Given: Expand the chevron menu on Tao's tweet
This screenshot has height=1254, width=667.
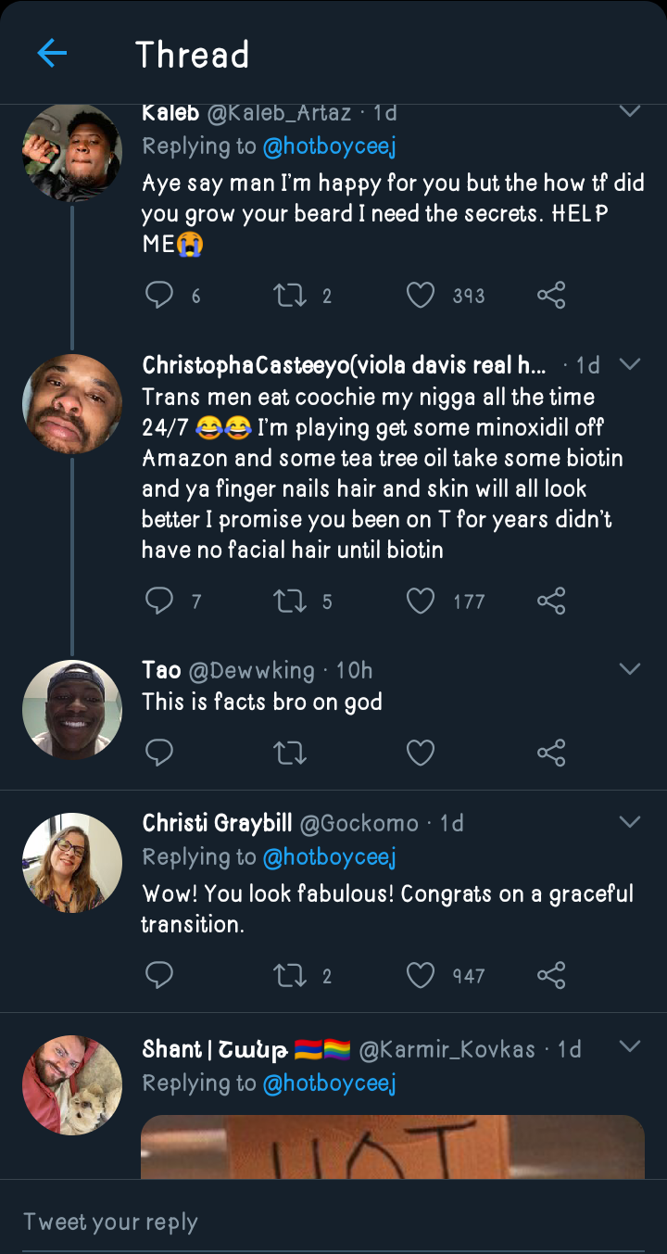Looking at the screenshot, I should (x=630, y=669).
